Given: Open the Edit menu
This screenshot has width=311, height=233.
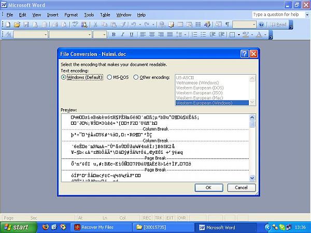Looking at the screenshot, I should click(x=22, y=15).
